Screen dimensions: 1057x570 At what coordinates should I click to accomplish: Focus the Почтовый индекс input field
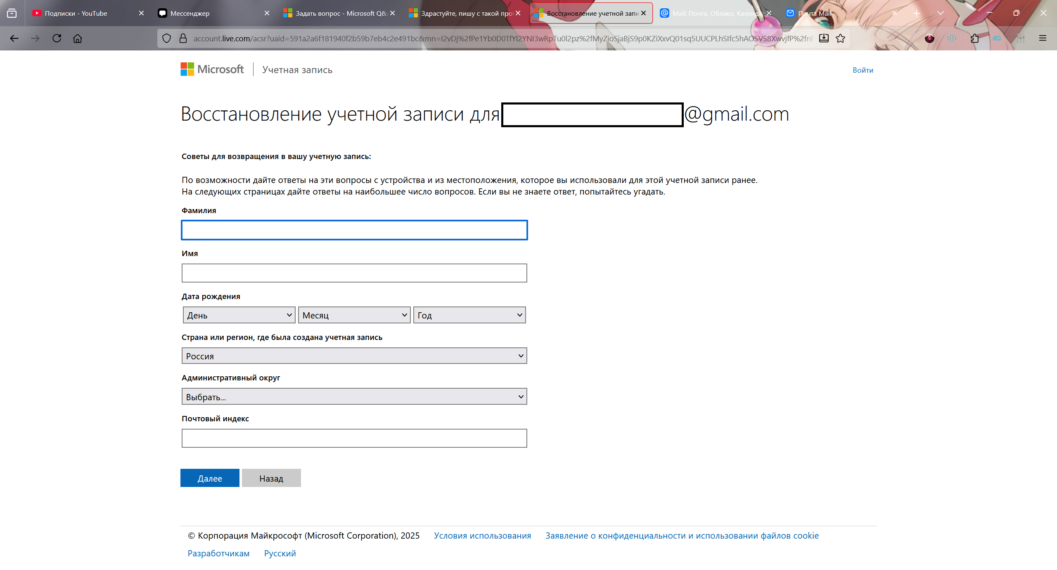[354, 438]
